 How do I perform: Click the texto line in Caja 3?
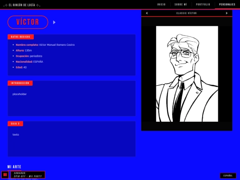(x=16, y=135)
